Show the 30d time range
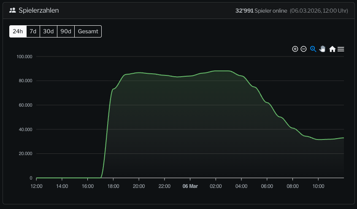 click(49, 31)
